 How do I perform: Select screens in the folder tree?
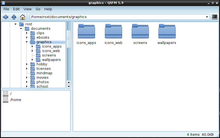(49, 55)
